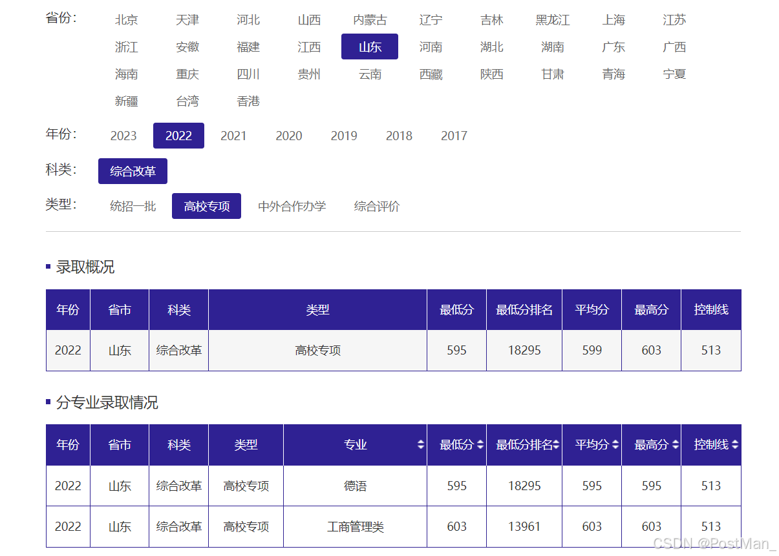Sort by 平均分 in majors table
779x556 pixels.
coord(615,445)
